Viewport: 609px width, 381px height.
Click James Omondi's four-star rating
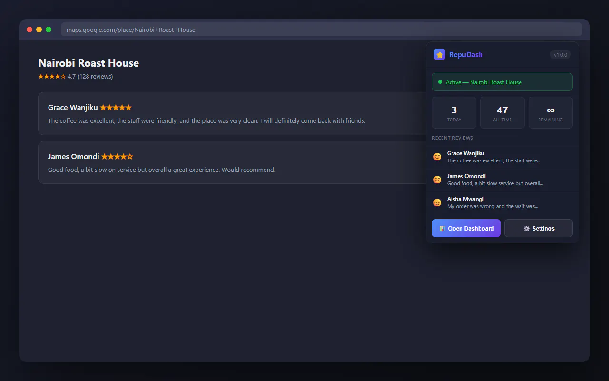117,157
